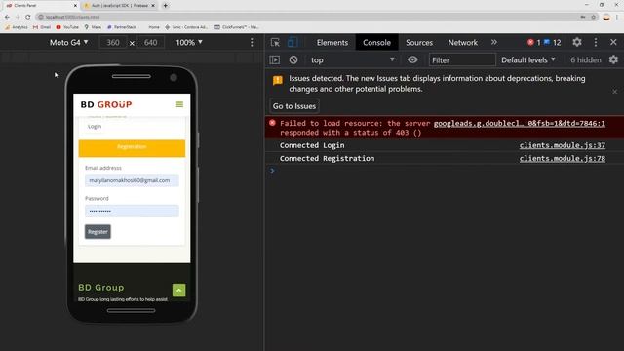Toggle the live expression eye icon
The image size is (624, 351).
(412, 59)
